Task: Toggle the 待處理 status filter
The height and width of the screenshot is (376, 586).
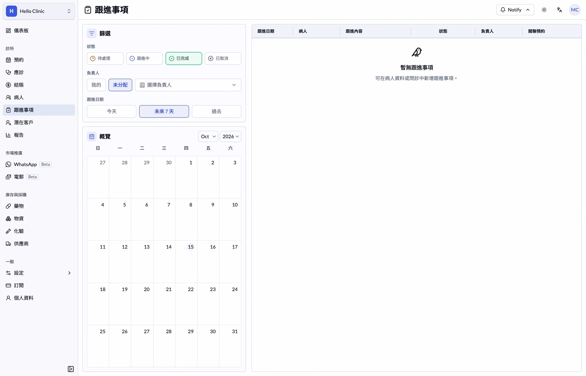Action: (x=105, y=58)
